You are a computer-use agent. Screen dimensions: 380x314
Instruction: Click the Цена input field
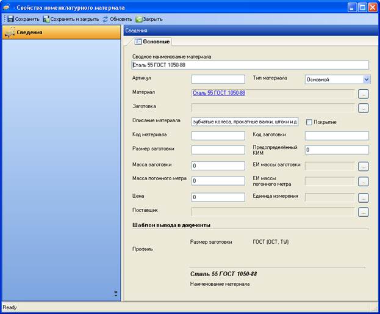tap(218, 197)
